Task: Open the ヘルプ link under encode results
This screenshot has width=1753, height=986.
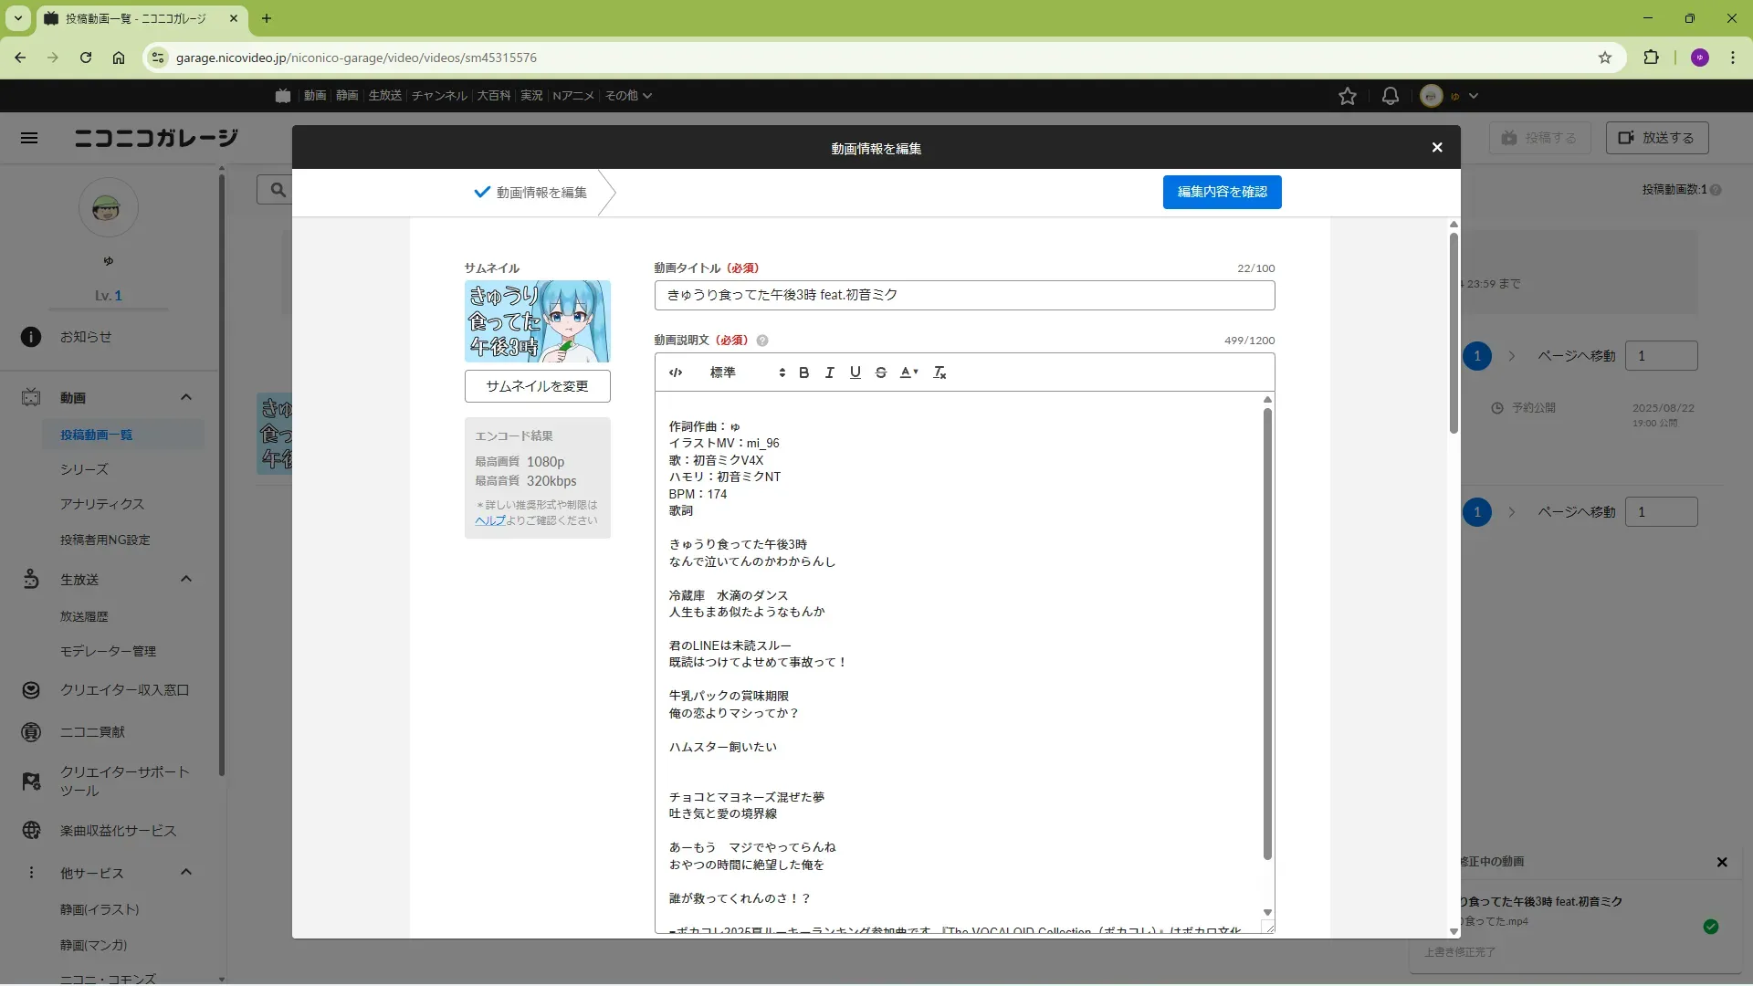Action: [x=489, y=520]
